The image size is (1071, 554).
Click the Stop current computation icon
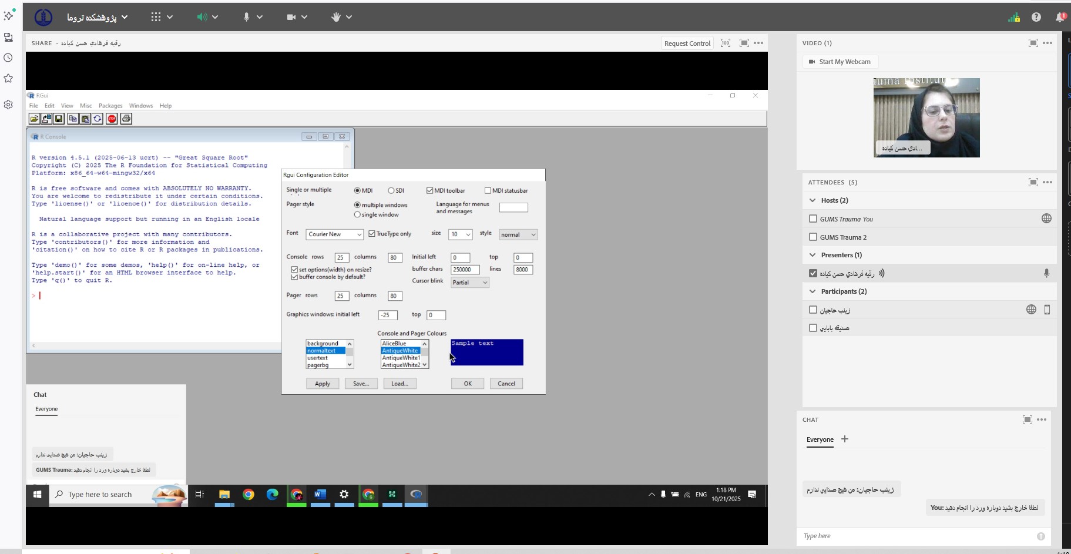[x=112, y=119]
